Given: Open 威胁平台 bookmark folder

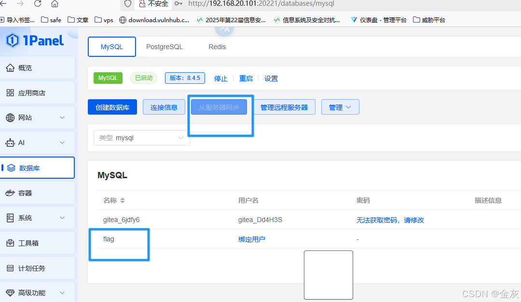Looking at the screenshot, I should [x=429, y=20].
